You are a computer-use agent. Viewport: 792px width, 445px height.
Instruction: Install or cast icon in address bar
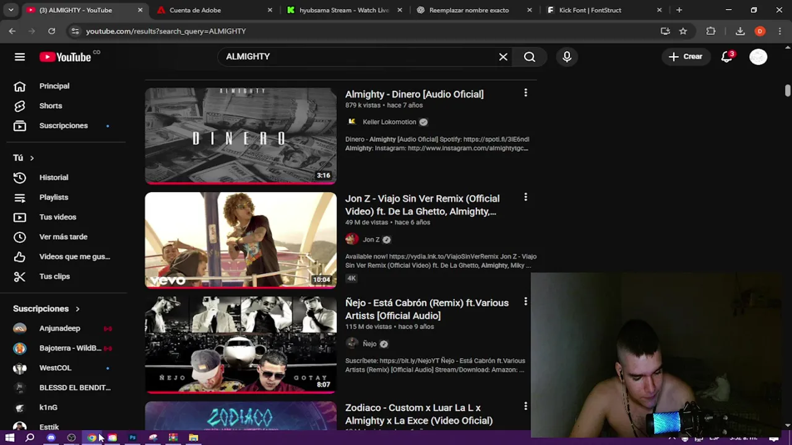pos(665,31)
